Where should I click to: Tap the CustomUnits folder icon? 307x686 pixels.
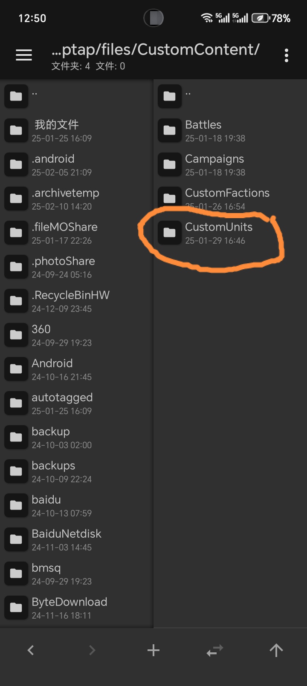(170, 233)
